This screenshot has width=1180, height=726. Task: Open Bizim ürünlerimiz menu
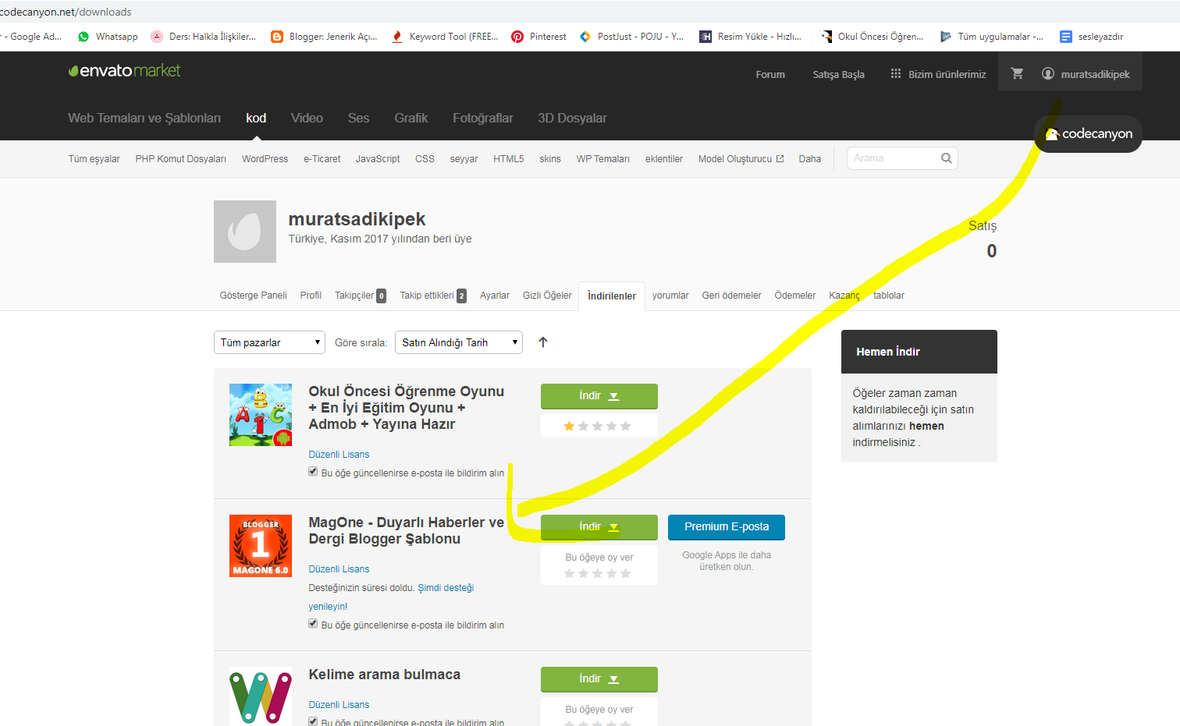[938, 74]
